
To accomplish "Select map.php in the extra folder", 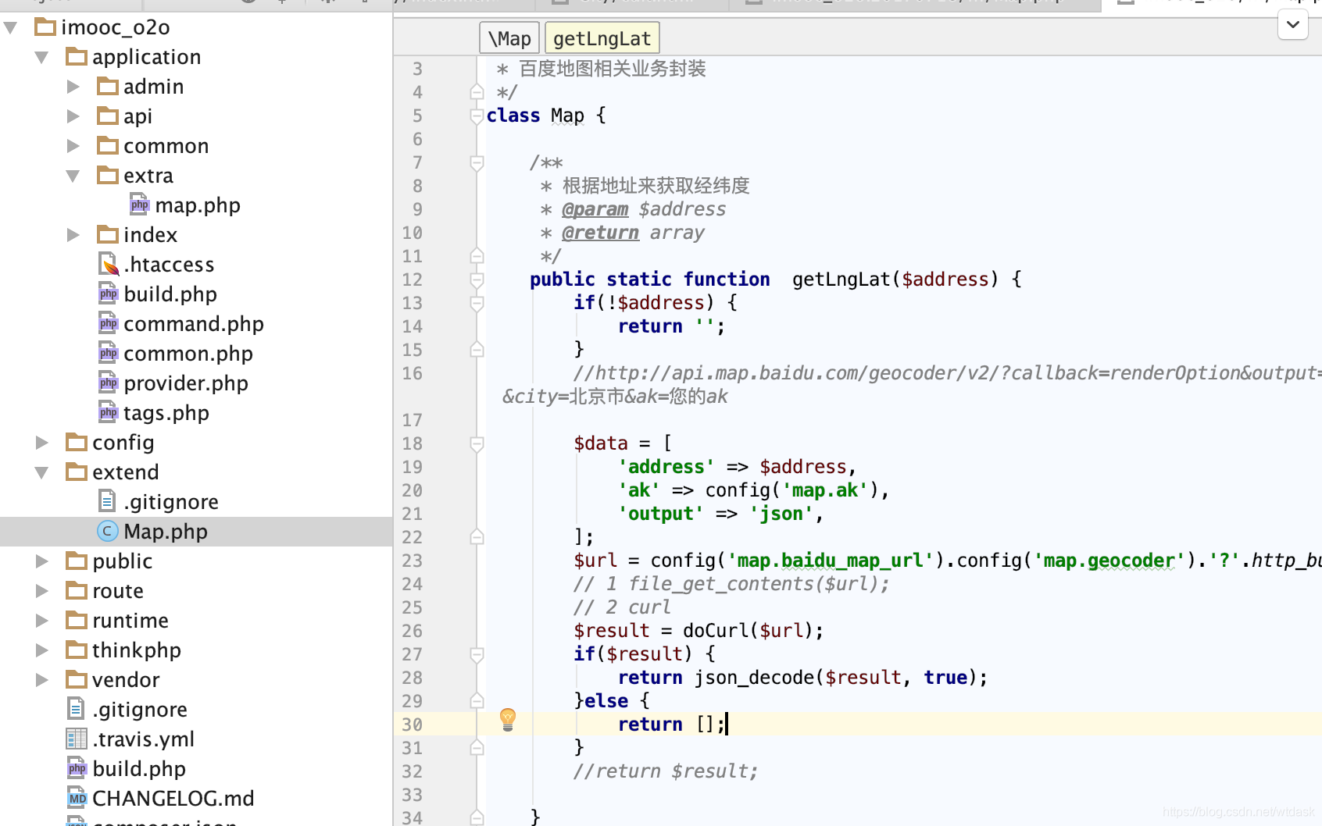I will [x=198, y=205].
